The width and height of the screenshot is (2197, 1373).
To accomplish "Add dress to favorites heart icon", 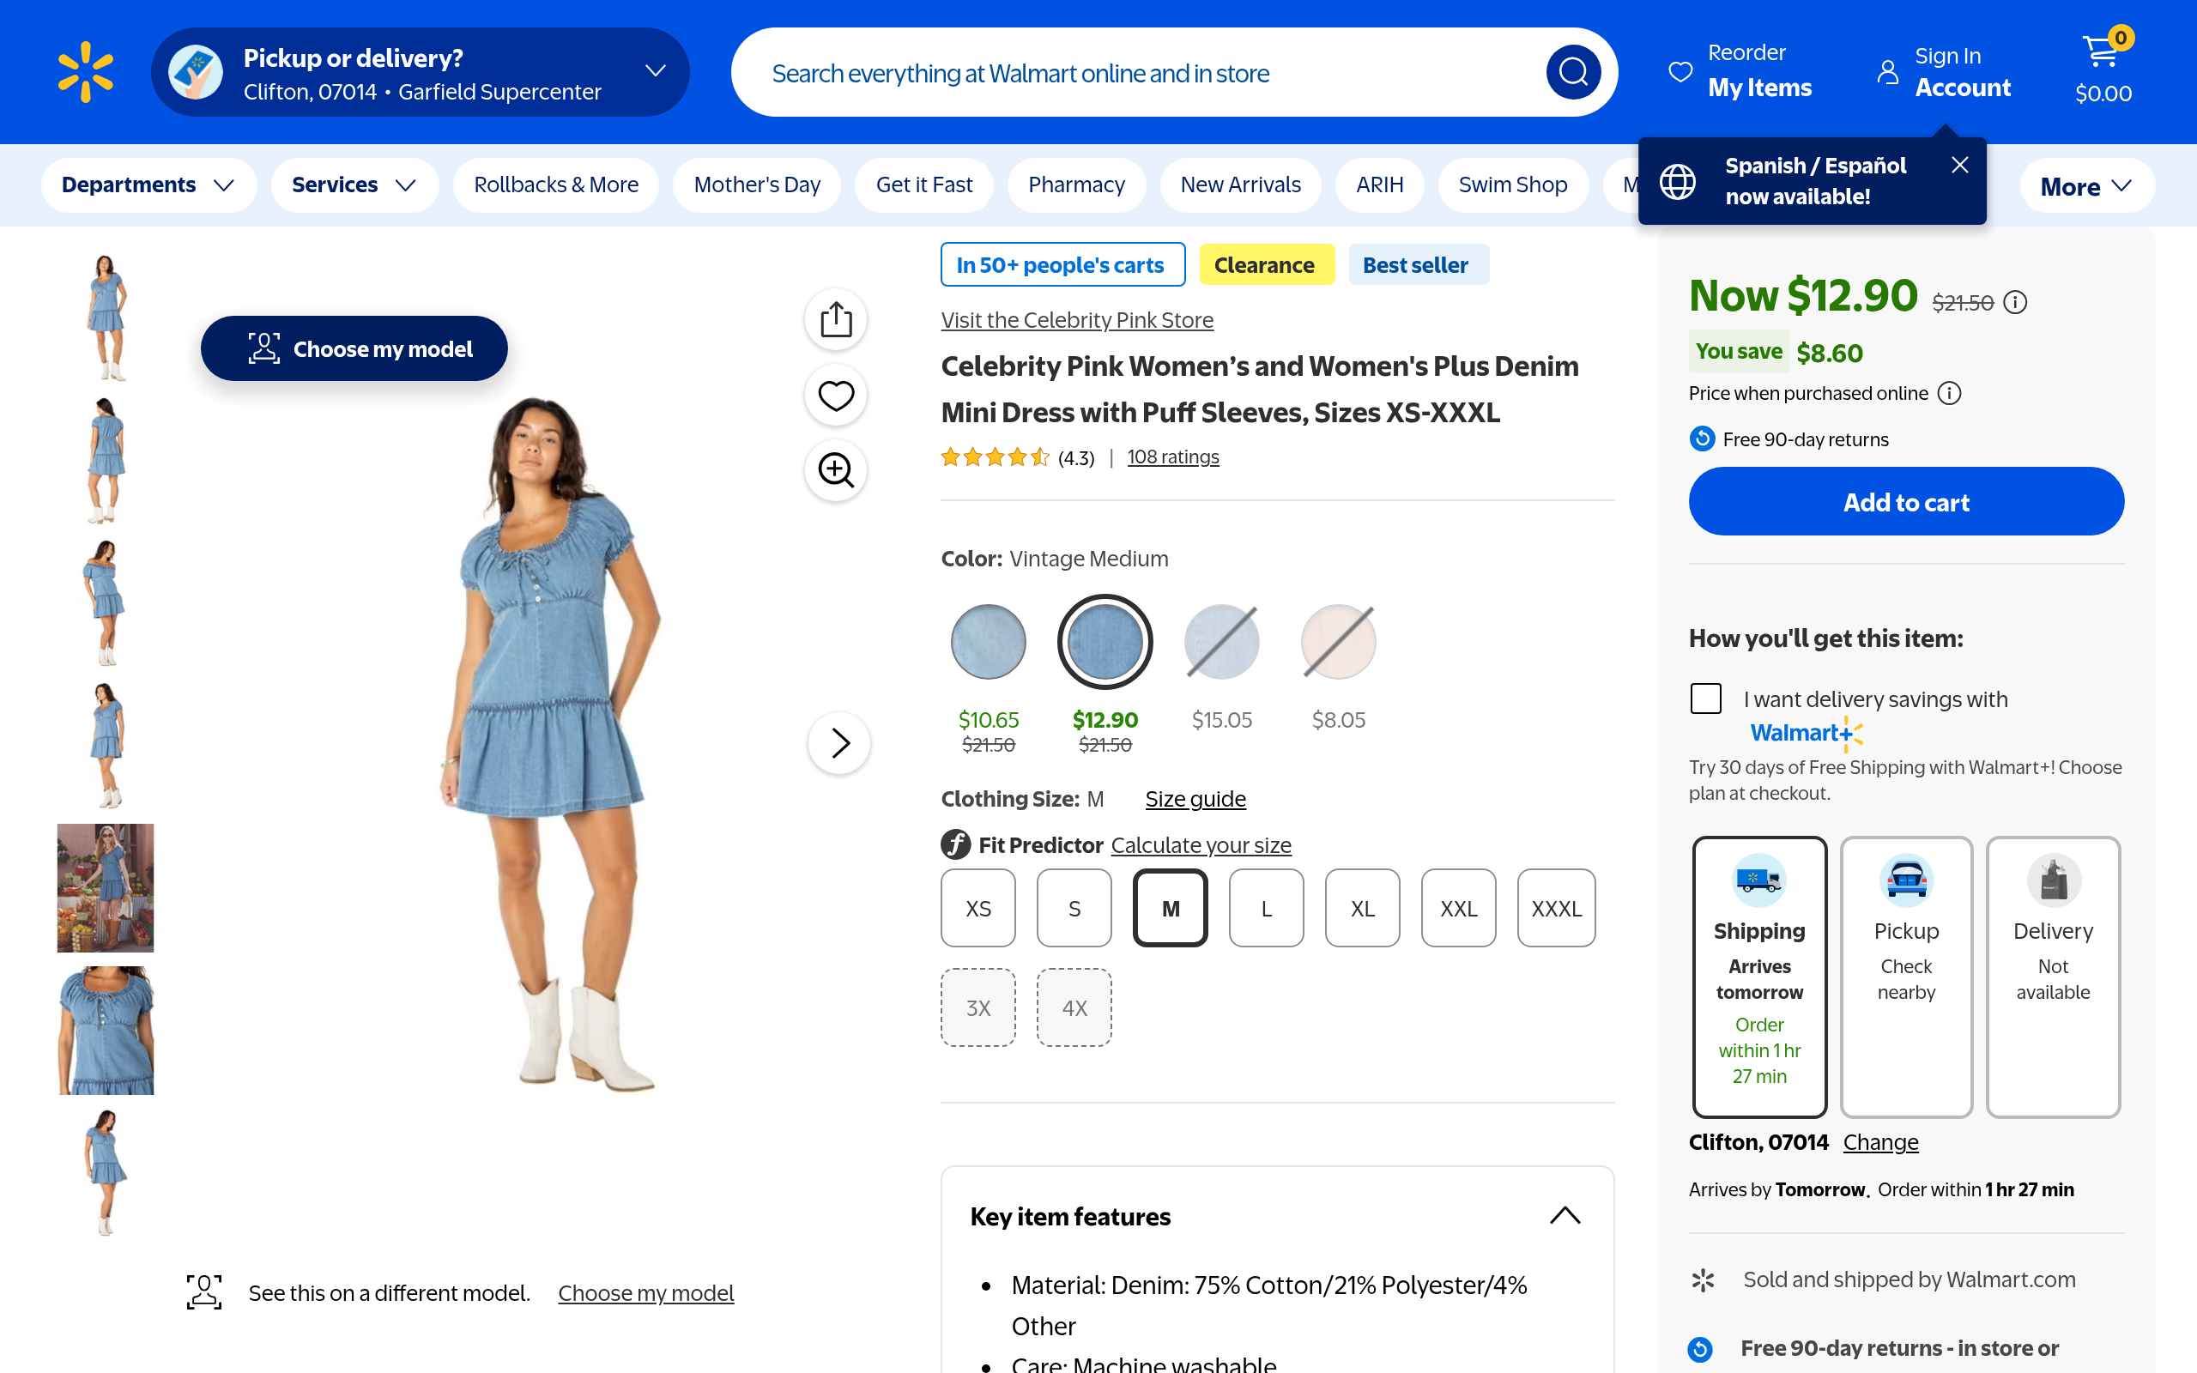I will click(835, 395).
